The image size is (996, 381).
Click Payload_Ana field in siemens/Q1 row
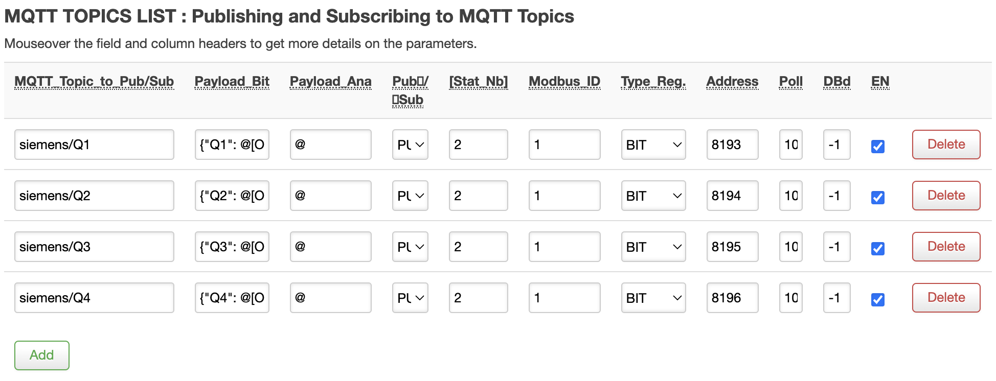tap(330, 145)
